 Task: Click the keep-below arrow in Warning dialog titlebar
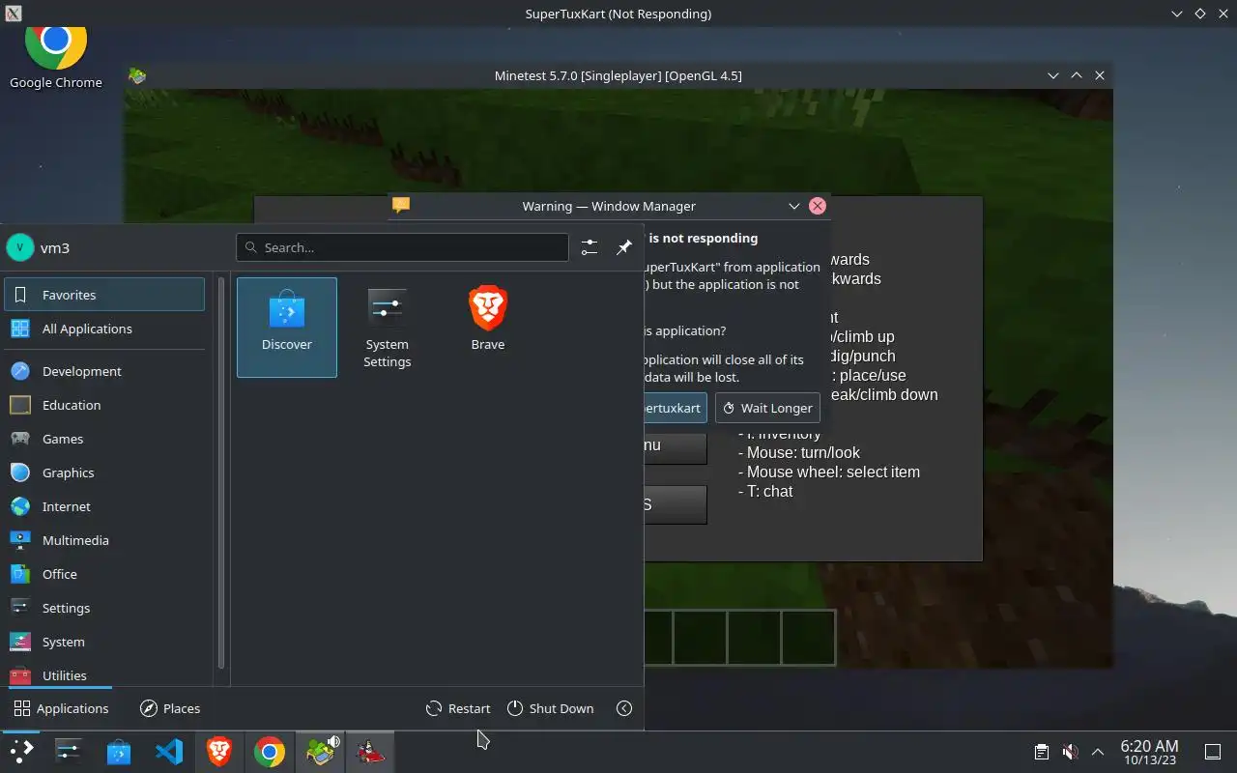tap(793, 206)
